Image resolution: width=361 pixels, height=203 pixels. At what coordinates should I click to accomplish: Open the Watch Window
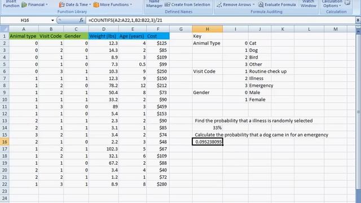(309, 4)
